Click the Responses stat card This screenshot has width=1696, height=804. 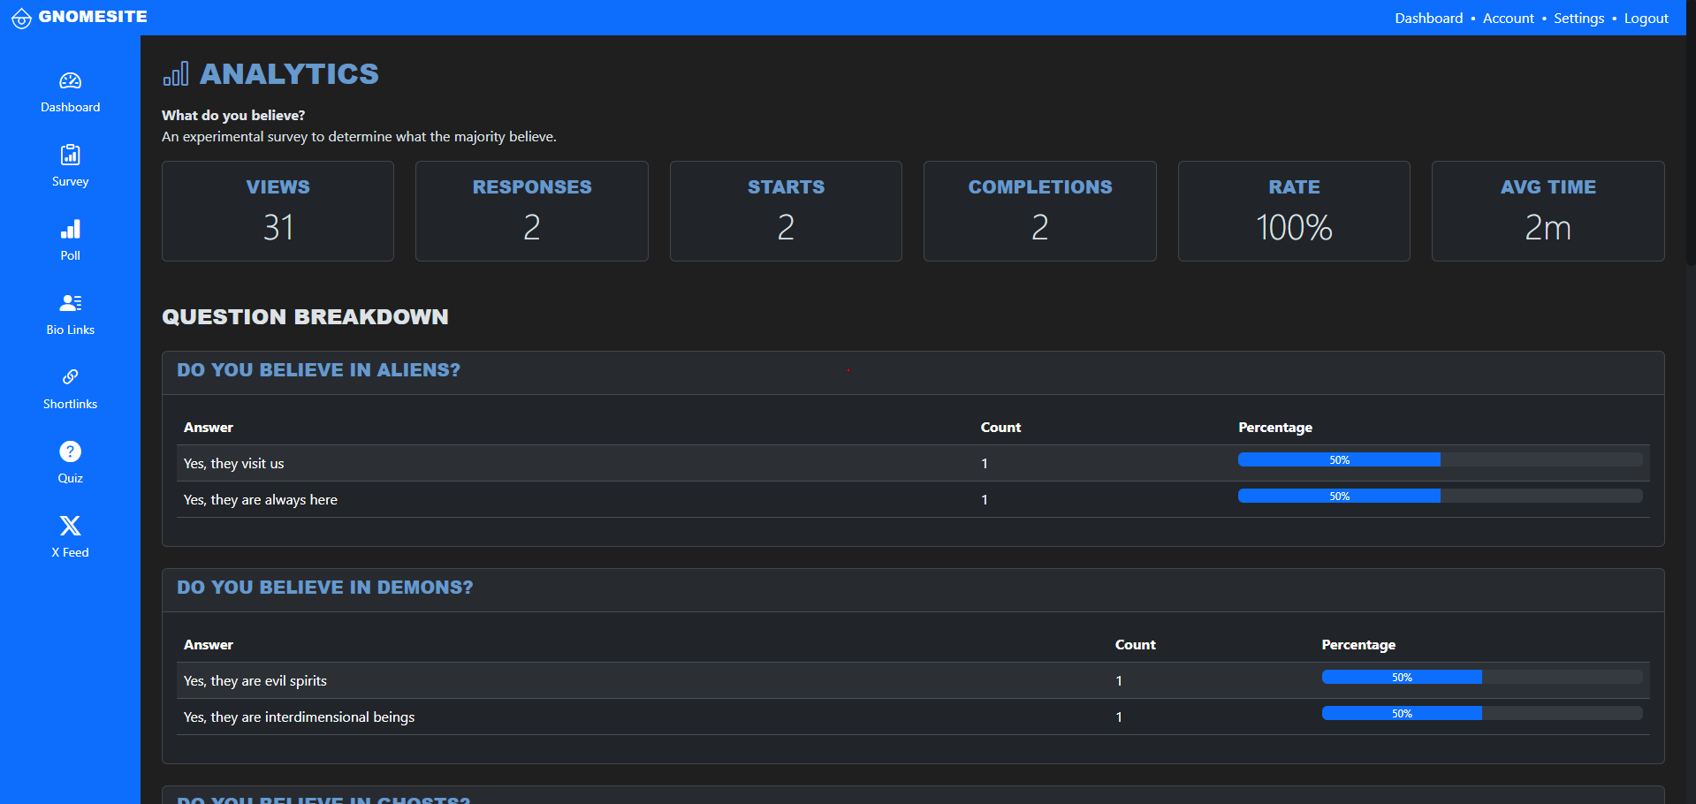(x=531, y=211)
